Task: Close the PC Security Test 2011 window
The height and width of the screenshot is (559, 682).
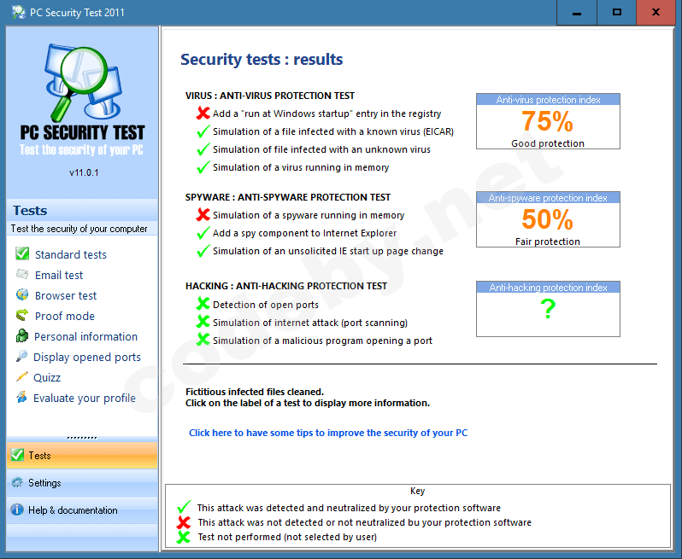Action: [x=656, y=13]
